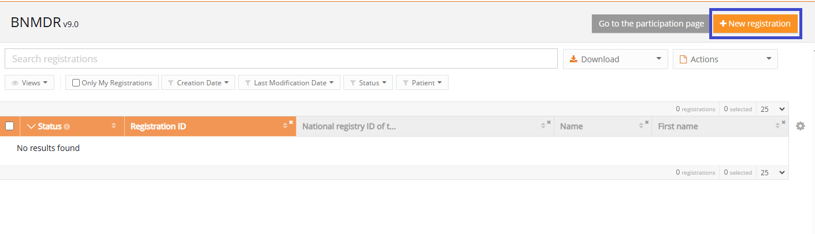The width and height of the screenshot is (815, 234).
Task: Tick the select-all checkbox in table header
Action: [10, 126]
